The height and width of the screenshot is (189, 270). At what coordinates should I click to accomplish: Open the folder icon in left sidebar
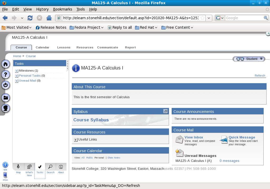[6, 98]
